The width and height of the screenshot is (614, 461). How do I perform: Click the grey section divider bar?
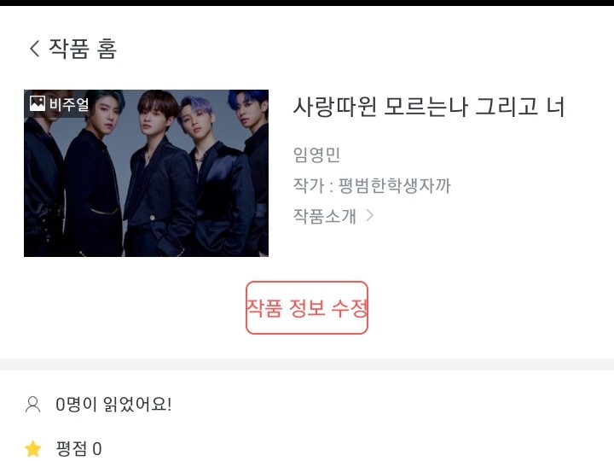pos(307,365)
